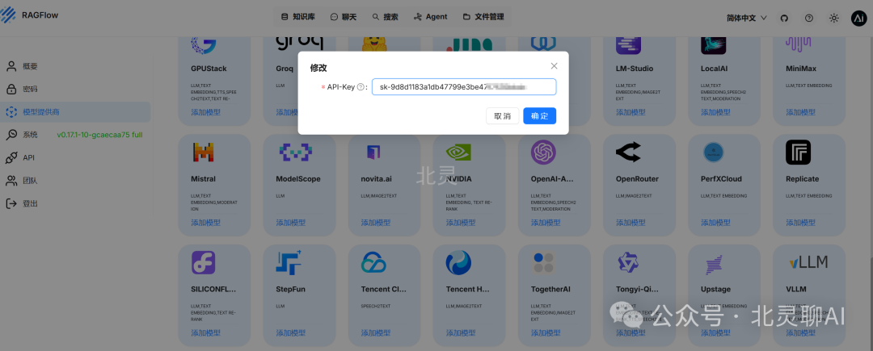Open API in the sidebar
Image resolution: width=873 pixels, height=351 pixels.
[75, 157]
